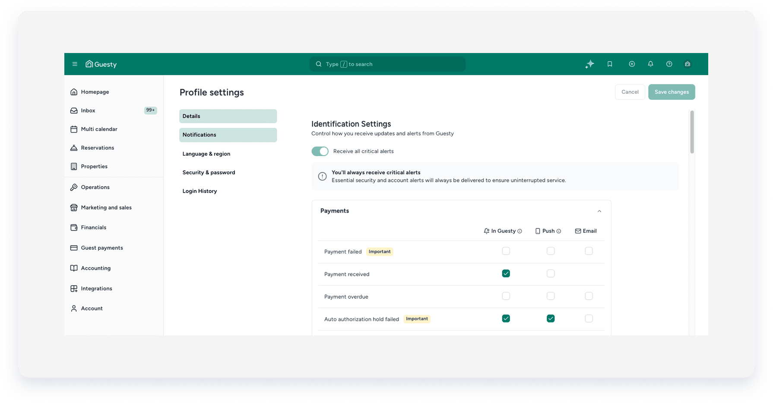Toggle Receive all critical alerts switch
This screenshot has height=403, width=773.
320,151
